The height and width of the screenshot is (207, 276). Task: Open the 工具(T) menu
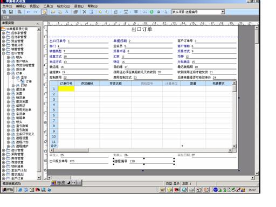click(48, 6)
